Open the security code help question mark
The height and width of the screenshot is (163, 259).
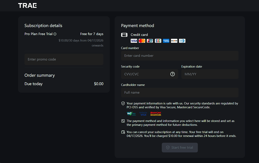tap(172, 74)
